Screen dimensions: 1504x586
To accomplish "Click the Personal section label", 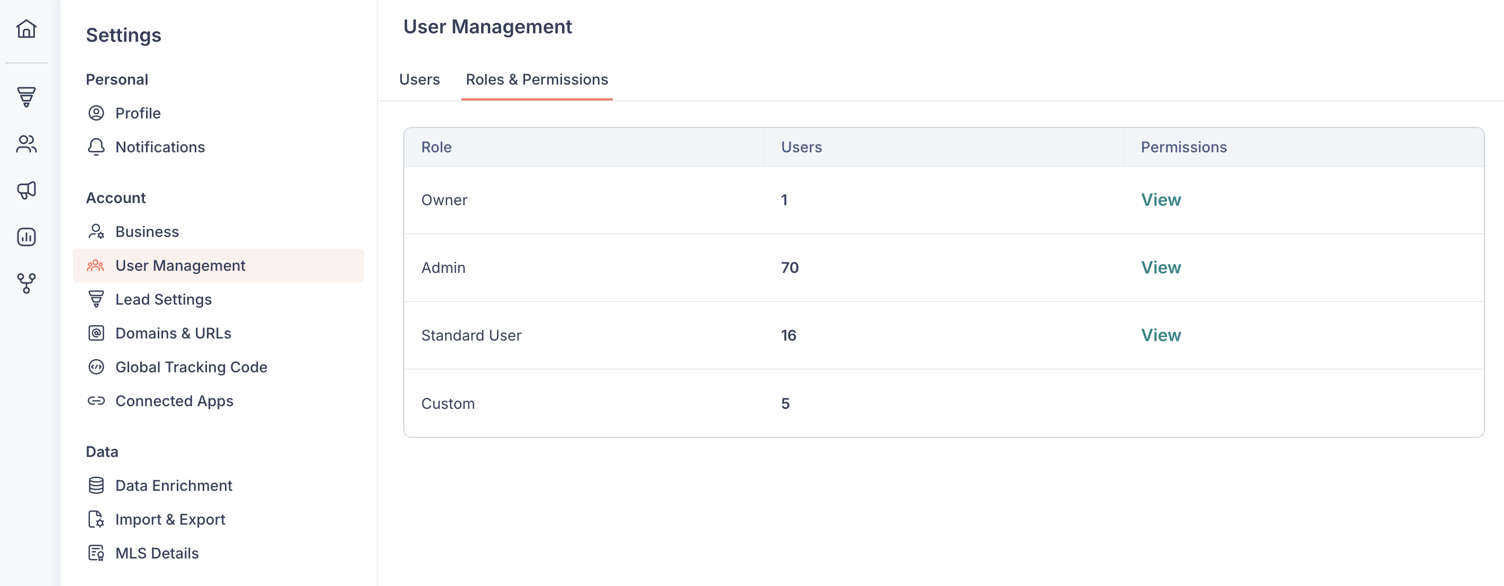I will (x=117, y=79).
